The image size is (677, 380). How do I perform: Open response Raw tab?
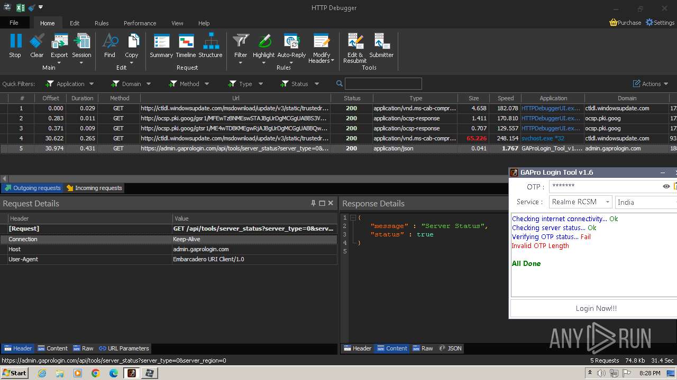[423, 348]
